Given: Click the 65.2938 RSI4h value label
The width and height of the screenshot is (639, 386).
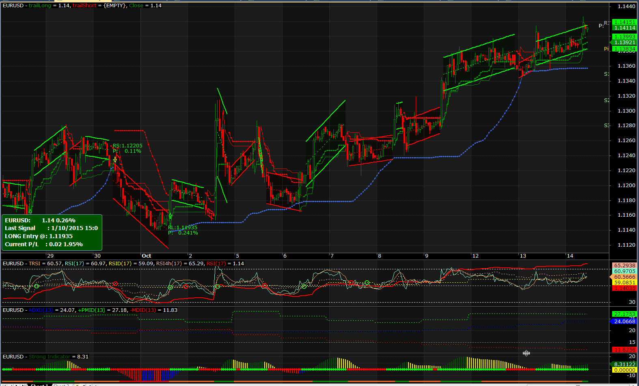Looking at the screenshot, I should click(624, 266).
